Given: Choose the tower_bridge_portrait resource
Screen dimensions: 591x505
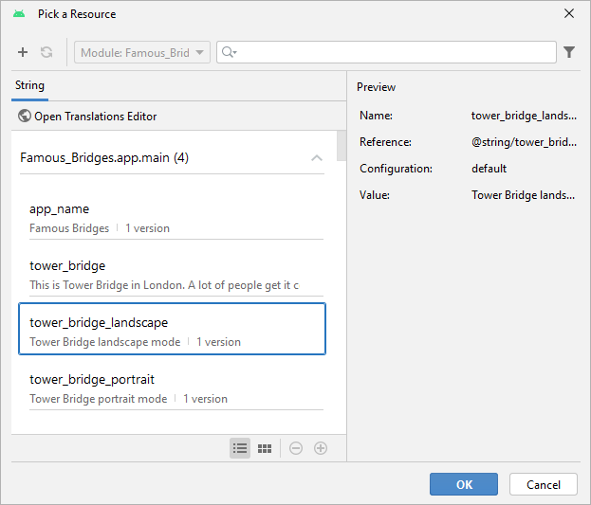Looking at the screenshot, I should [x=171, y=388].
